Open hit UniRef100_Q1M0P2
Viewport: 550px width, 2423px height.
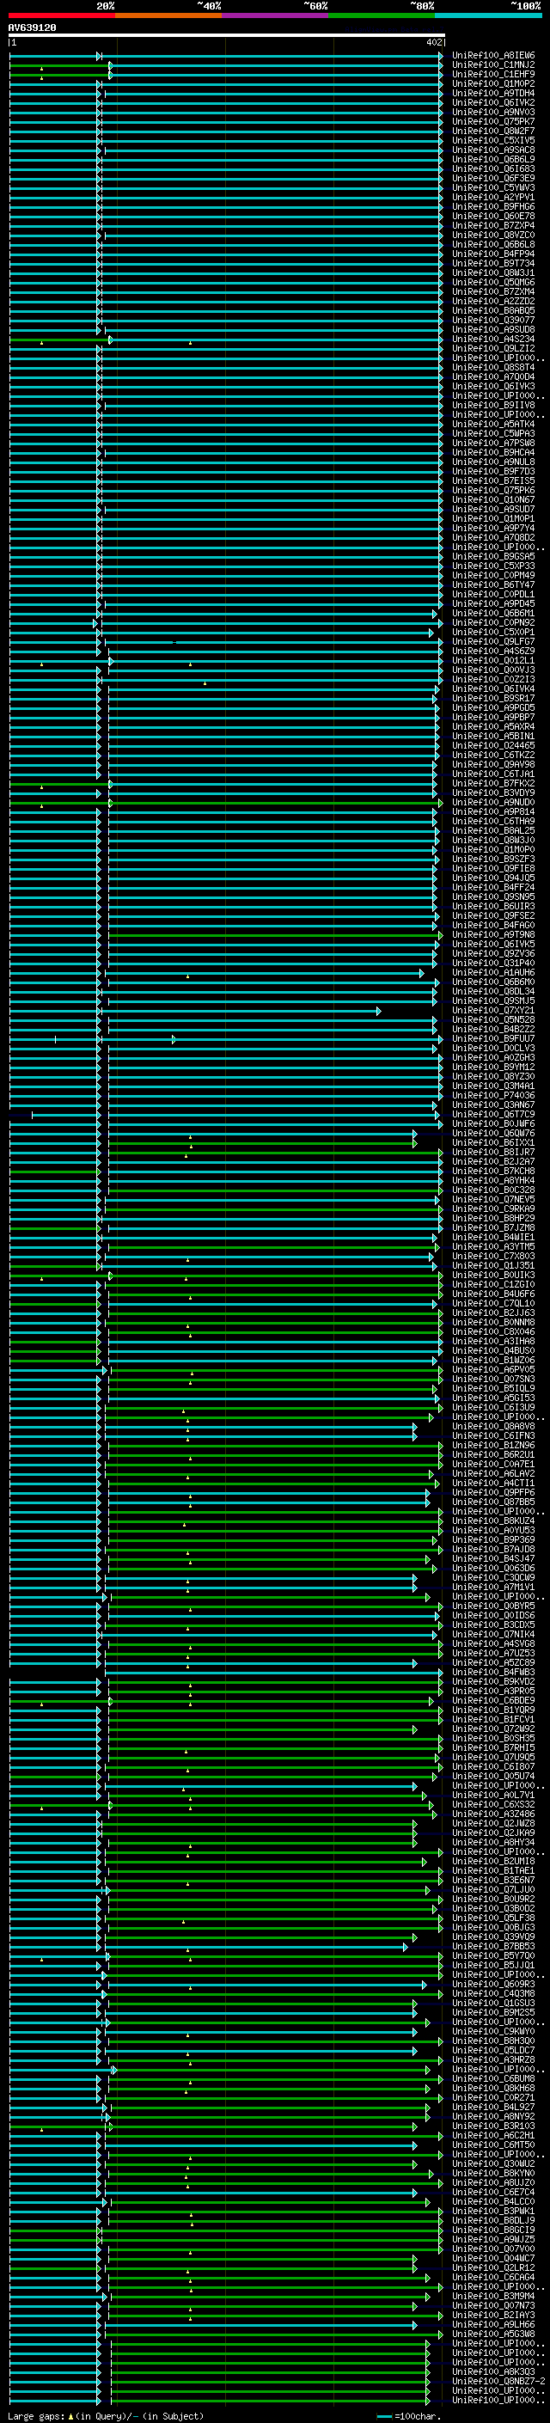(493, 83)
